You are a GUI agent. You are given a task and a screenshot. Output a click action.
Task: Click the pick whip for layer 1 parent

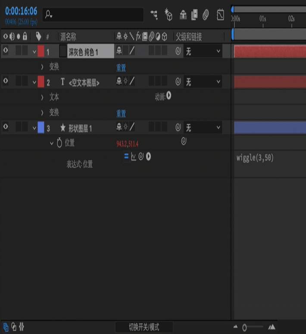[178, 51]
